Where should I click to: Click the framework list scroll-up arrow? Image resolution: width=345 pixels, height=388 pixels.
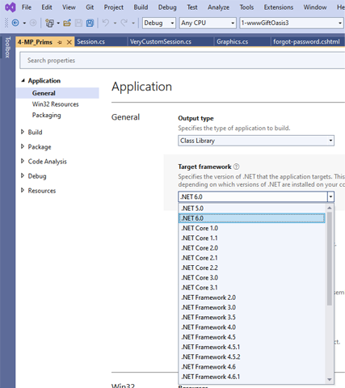330,208
